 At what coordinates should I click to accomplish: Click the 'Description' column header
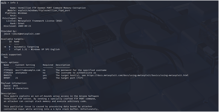(x=63, y=65)
